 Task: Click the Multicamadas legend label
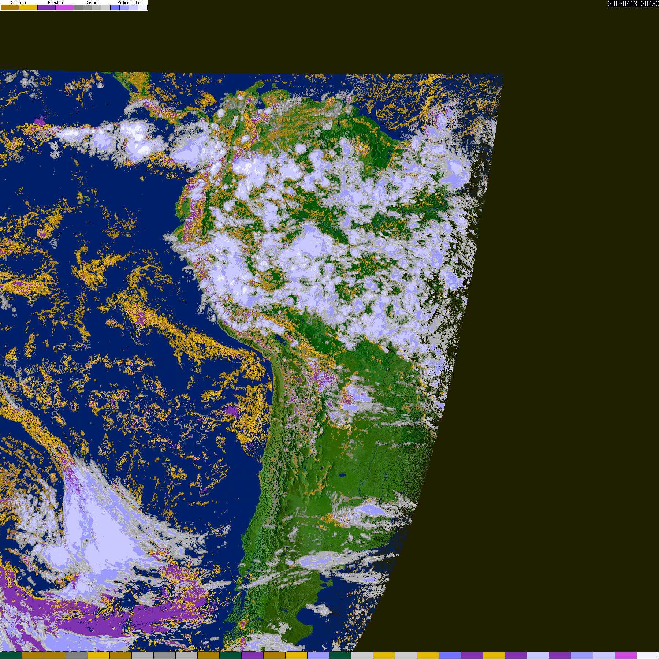(129, 3)
